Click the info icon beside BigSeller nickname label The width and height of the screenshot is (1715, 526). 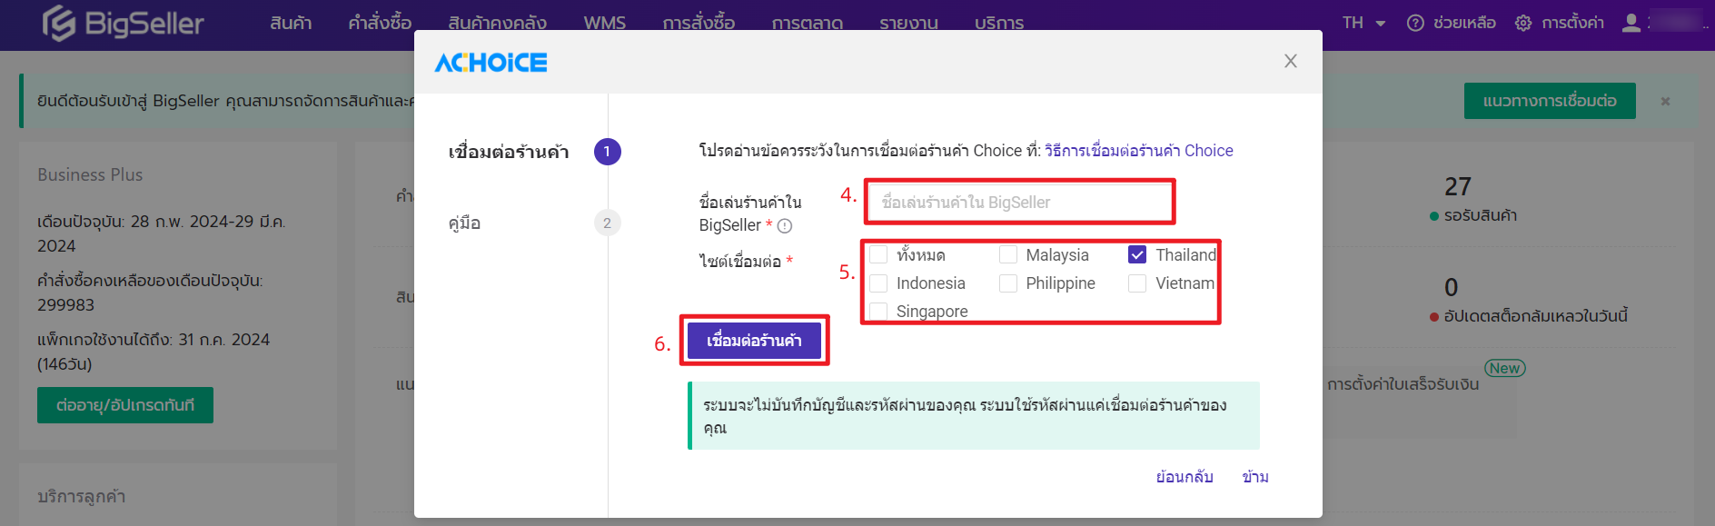click(x=785, y=225)
